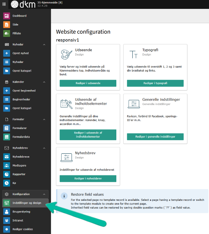Collapse the Nyhedsbrev menu group
The width and height of the screenshot is (209, 234).
click(44, 148)
